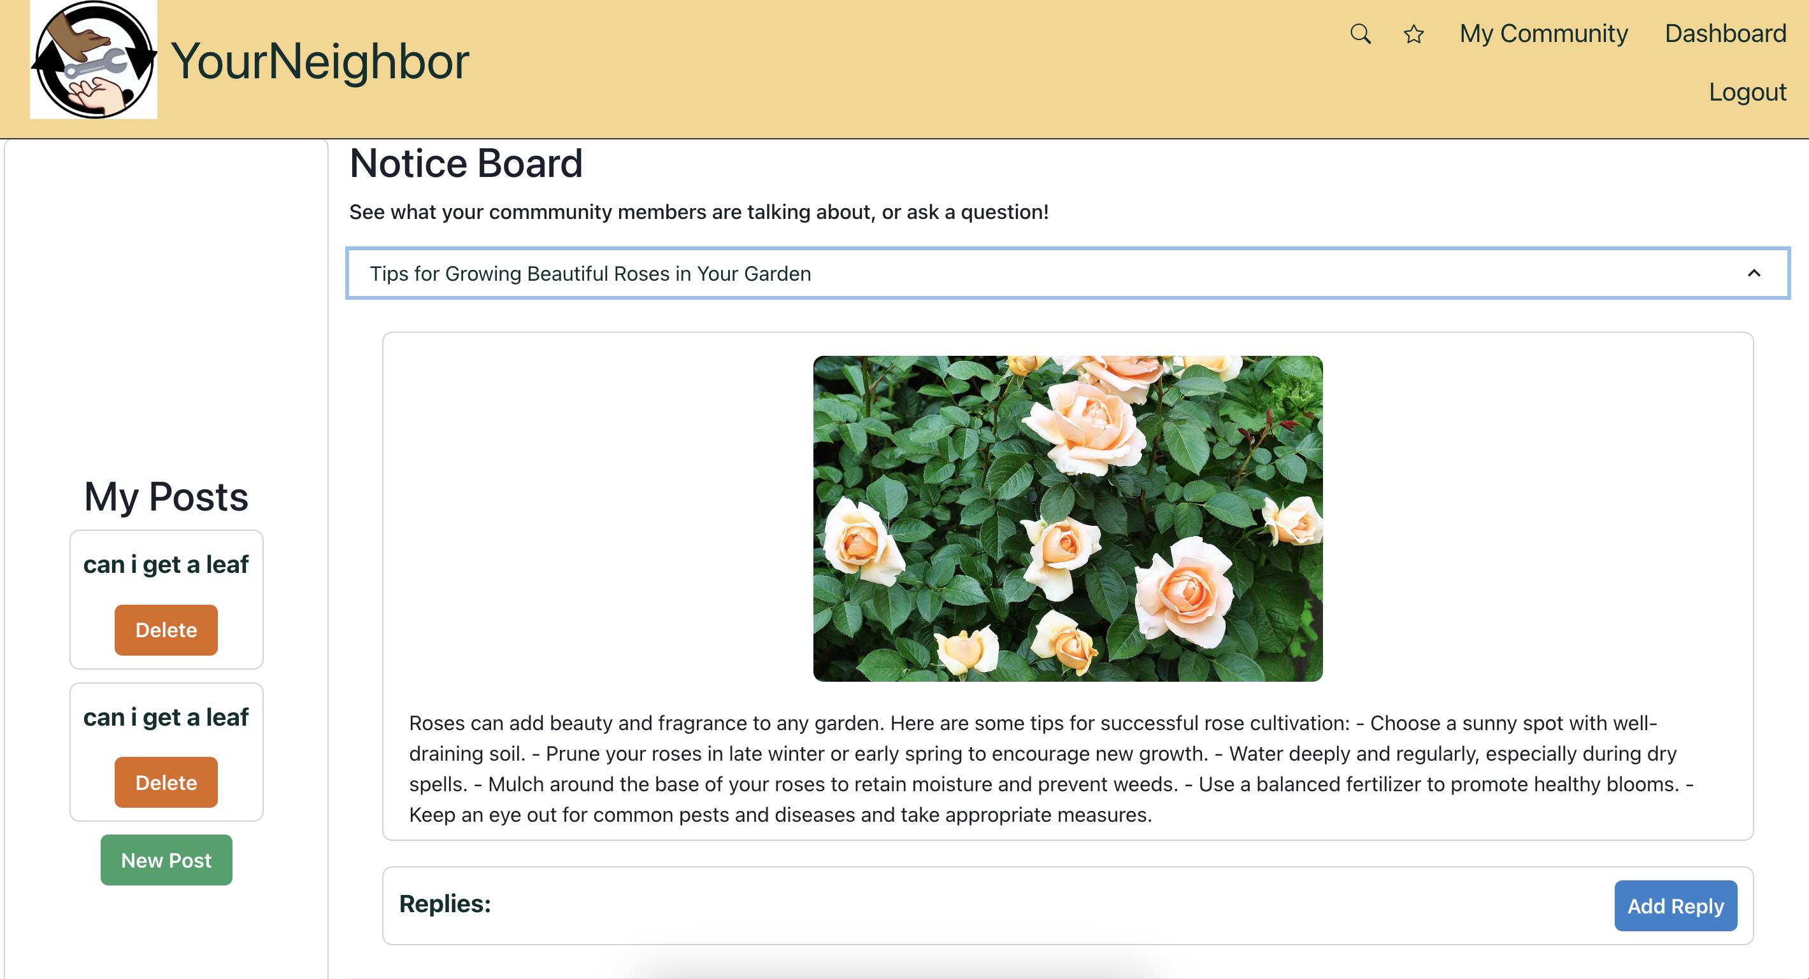
Task: Click the My Posts sidebar heading
Action: (x=166, y=497)
